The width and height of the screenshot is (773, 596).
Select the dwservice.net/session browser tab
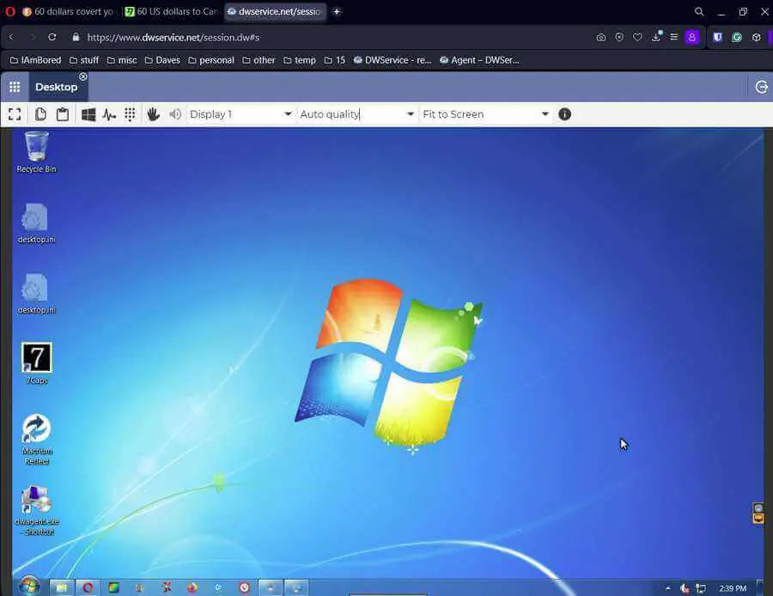[275, 11]
